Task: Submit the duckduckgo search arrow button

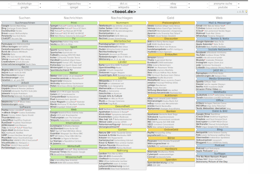Action: (40, 4)
